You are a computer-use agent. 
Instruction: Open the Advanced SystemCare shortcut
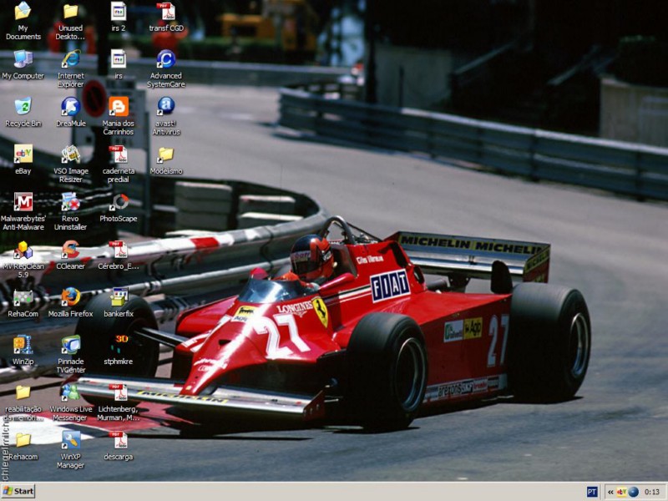tap(166, 59)
